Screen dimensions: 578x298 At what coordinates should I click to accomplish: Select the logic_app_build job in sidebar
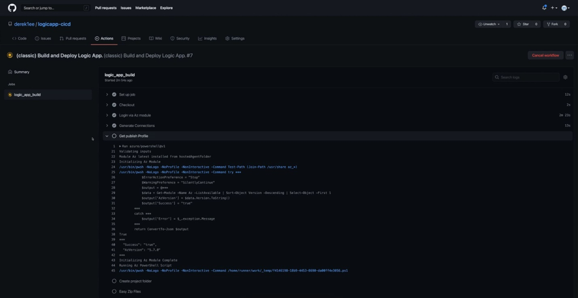(48, 95)
